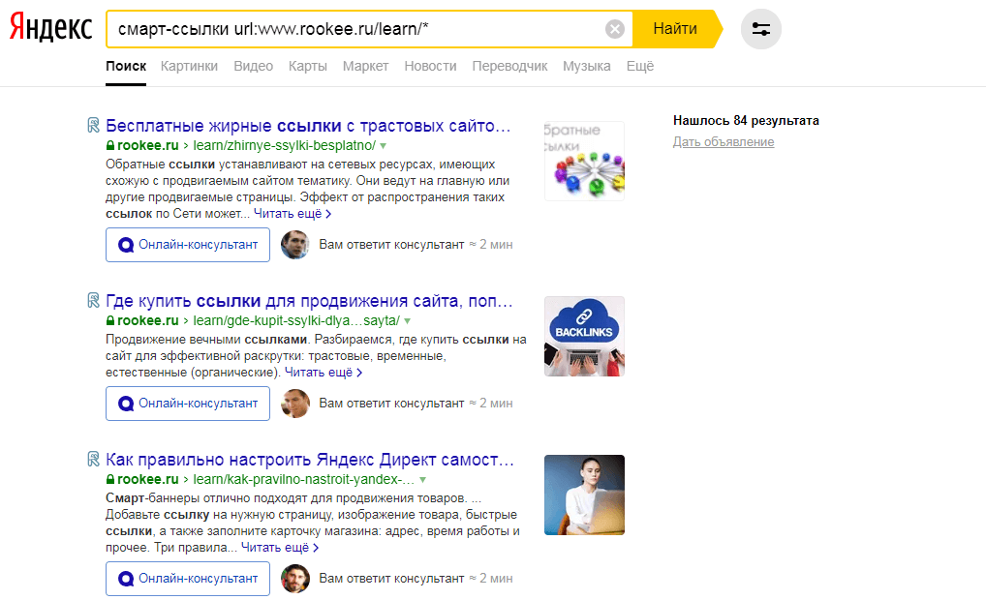Open result Бесплатные жирные ссылки с трастовых
The height and width of the screenshot is (600, 986).
pyautogui.click(x=308, y=126)
